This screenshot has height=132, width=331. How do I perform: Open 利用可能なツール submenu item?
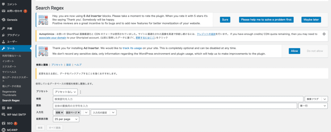click(12, 56)
